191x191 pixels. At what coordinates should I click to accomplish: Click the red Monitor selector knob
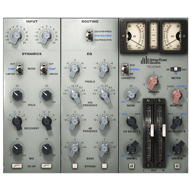click(177, 95)
